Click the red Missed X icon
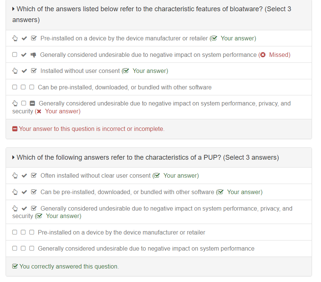Viewport: 321px width, 282px height. point(263,55)
